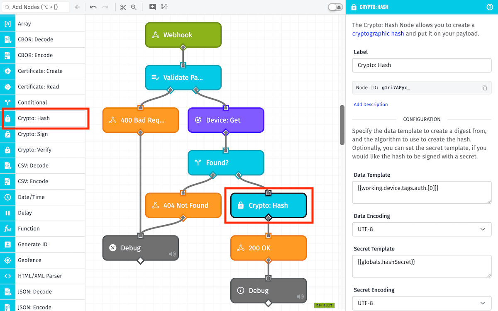Toggle speaker on the info Debug node

(x=300, y=296)
